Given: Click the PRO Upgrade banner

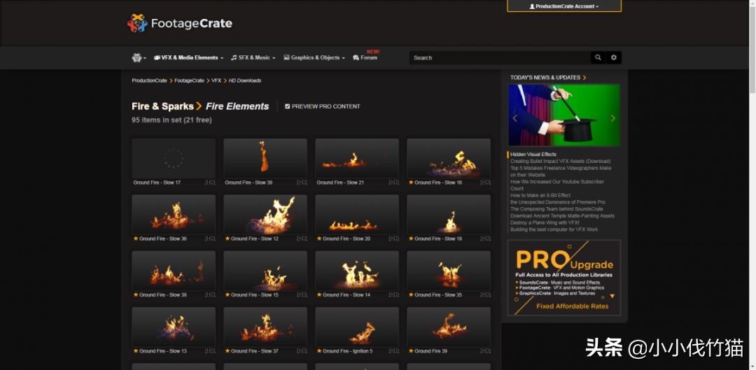Looking at the screenshot, I should [x=564, y=278].
